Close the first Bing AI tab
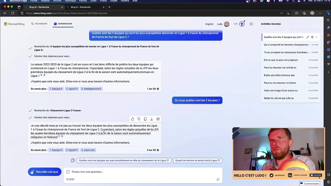The width and height of the screenshot is (331, 186). 62,7
